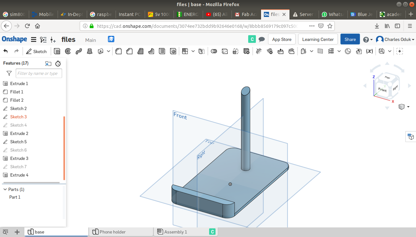
Task: Select the Chamfer tool
Action: click(129, 51)
